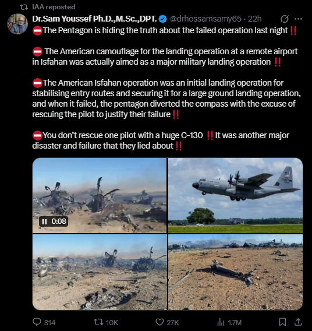Bookmark this post
Screen dimensions: 312x331
(282, 322)
